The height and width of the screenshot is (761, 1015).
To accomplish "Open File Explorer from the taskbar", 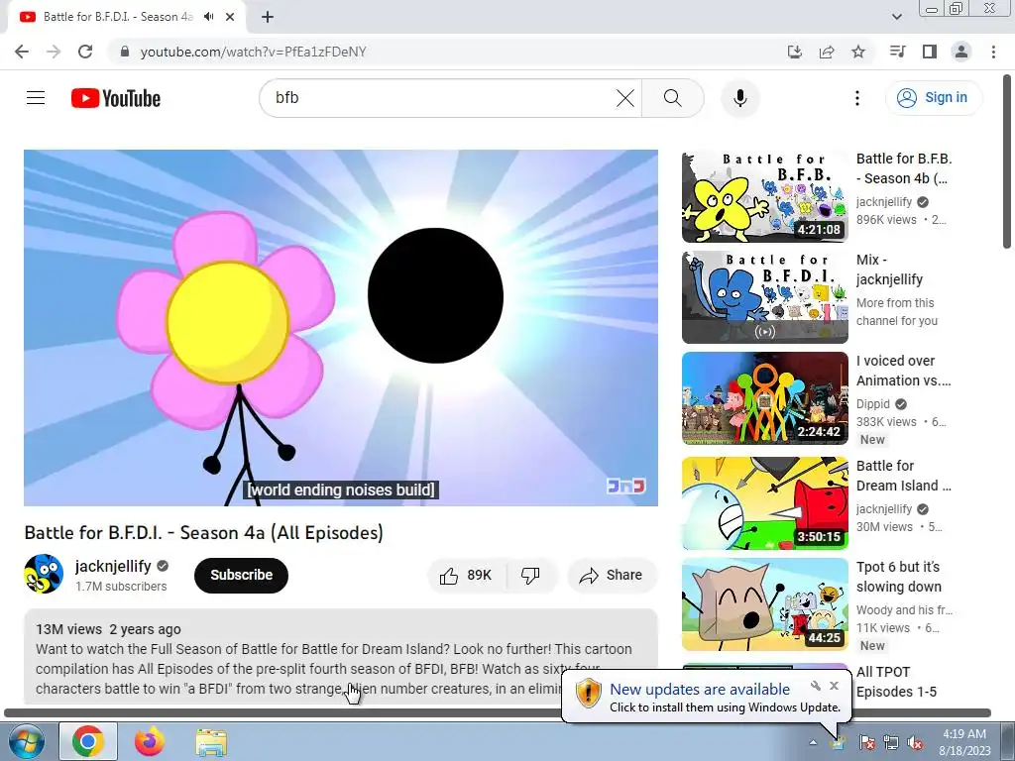I will pyautogui.click(x=211, y=743).
